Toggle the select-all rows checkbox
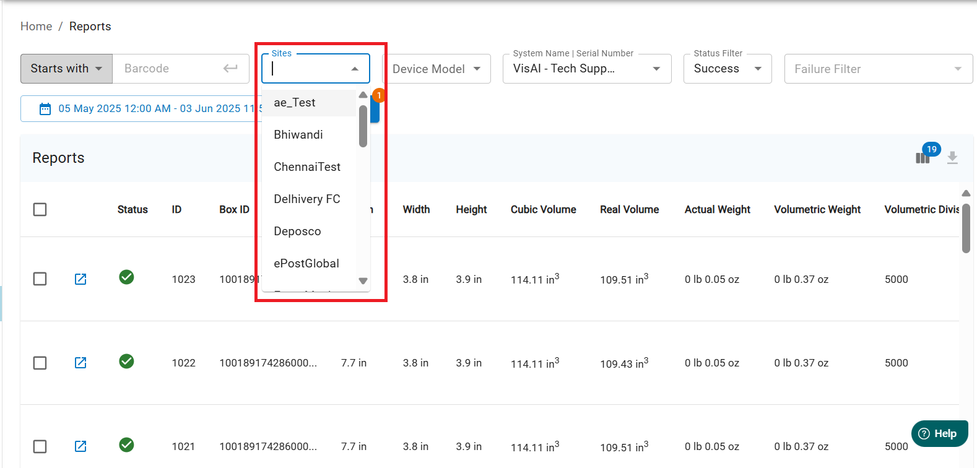This screenshot has height=468, width=977. 40,209
